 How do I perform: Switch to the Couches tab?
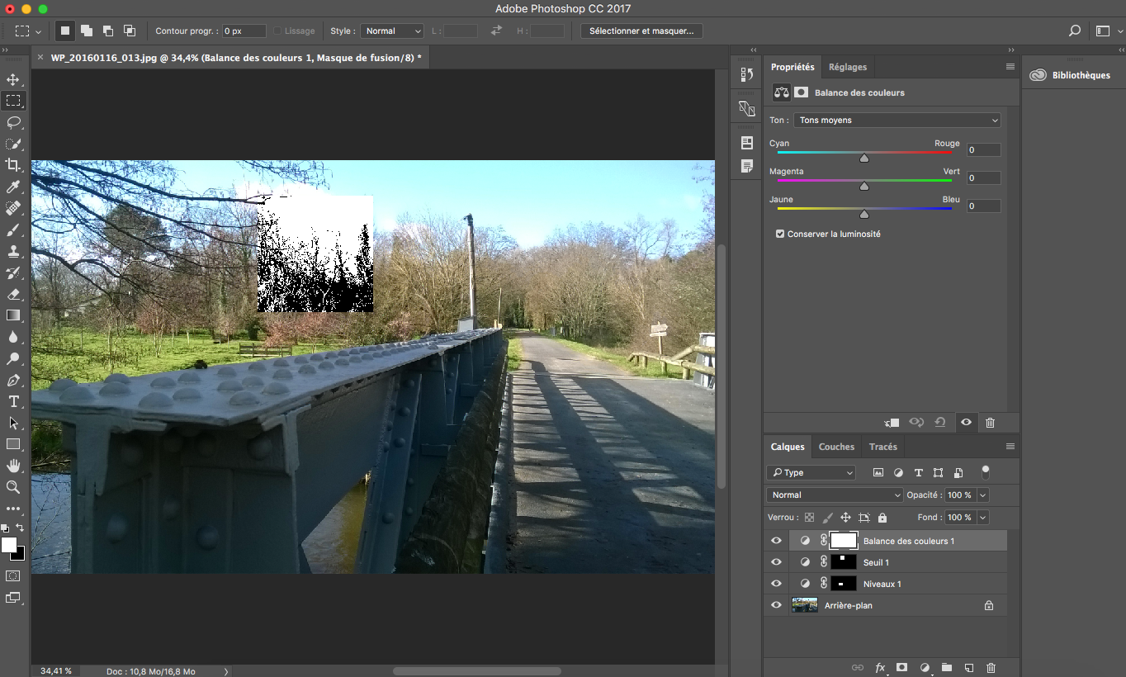tap(836, 447)
